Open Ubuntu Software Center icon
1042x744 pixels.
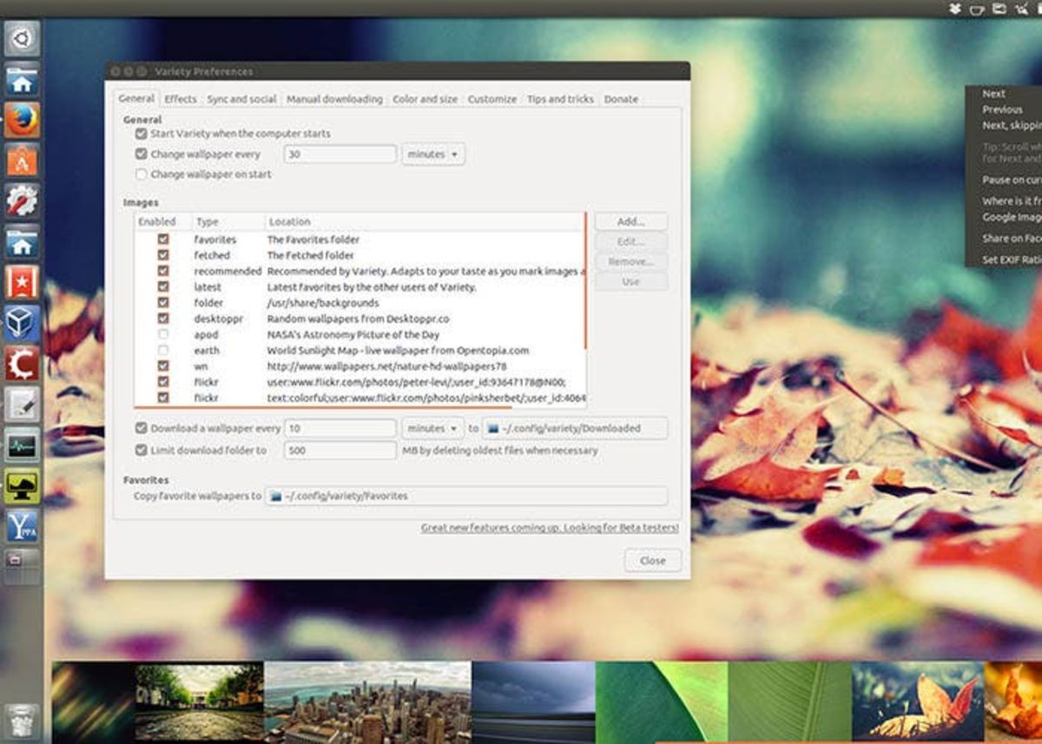22,161
